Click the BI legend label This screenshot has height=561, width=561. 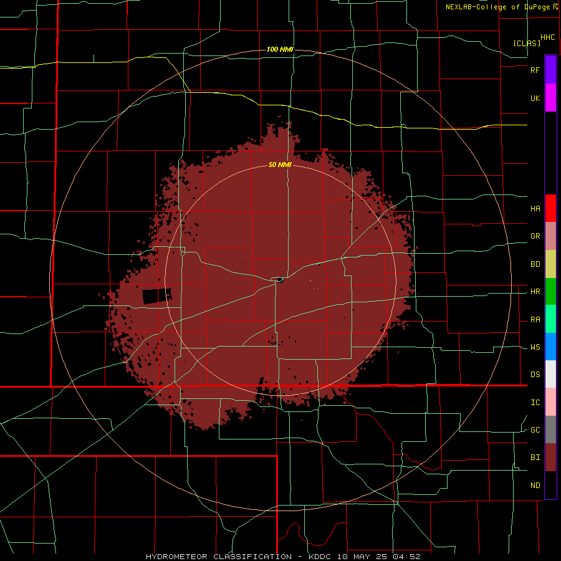click(x=535, y=458)
